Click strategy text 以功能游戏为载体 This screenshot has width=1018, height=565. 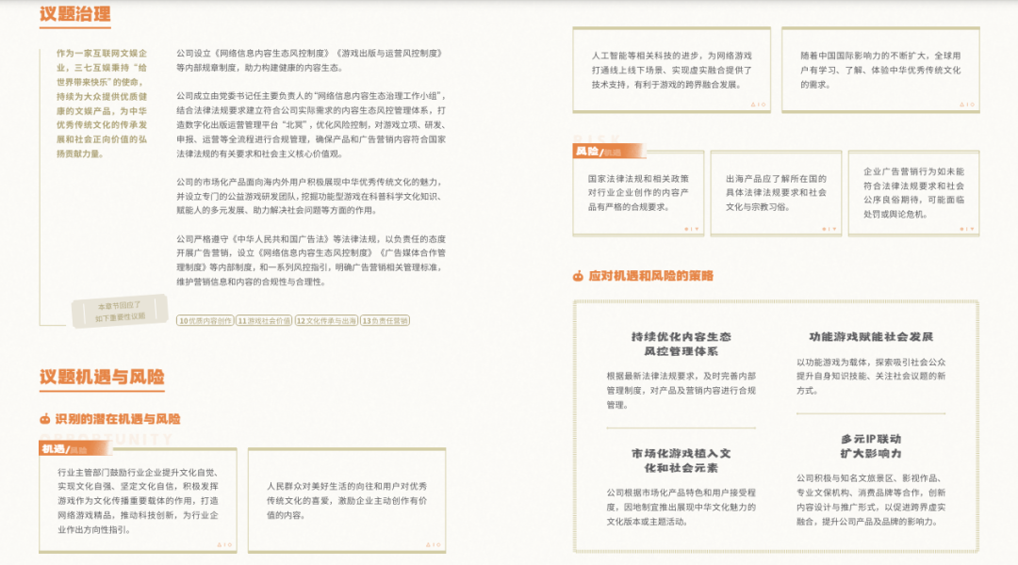(x=871, y=377)
